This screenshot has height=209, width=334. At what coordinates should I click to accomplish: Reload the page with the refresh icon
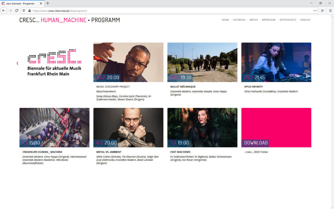tap(17, 11)
